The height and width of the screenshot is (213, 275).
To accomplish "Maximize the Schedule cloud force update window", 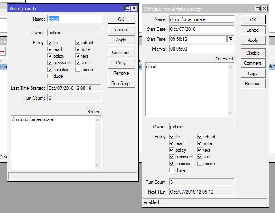I will (x=258, y=8).
